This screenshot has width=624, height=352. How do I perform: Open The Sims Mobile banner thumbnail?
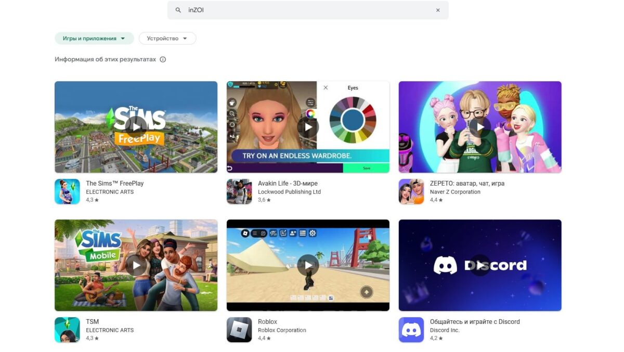tap(136, 265)
